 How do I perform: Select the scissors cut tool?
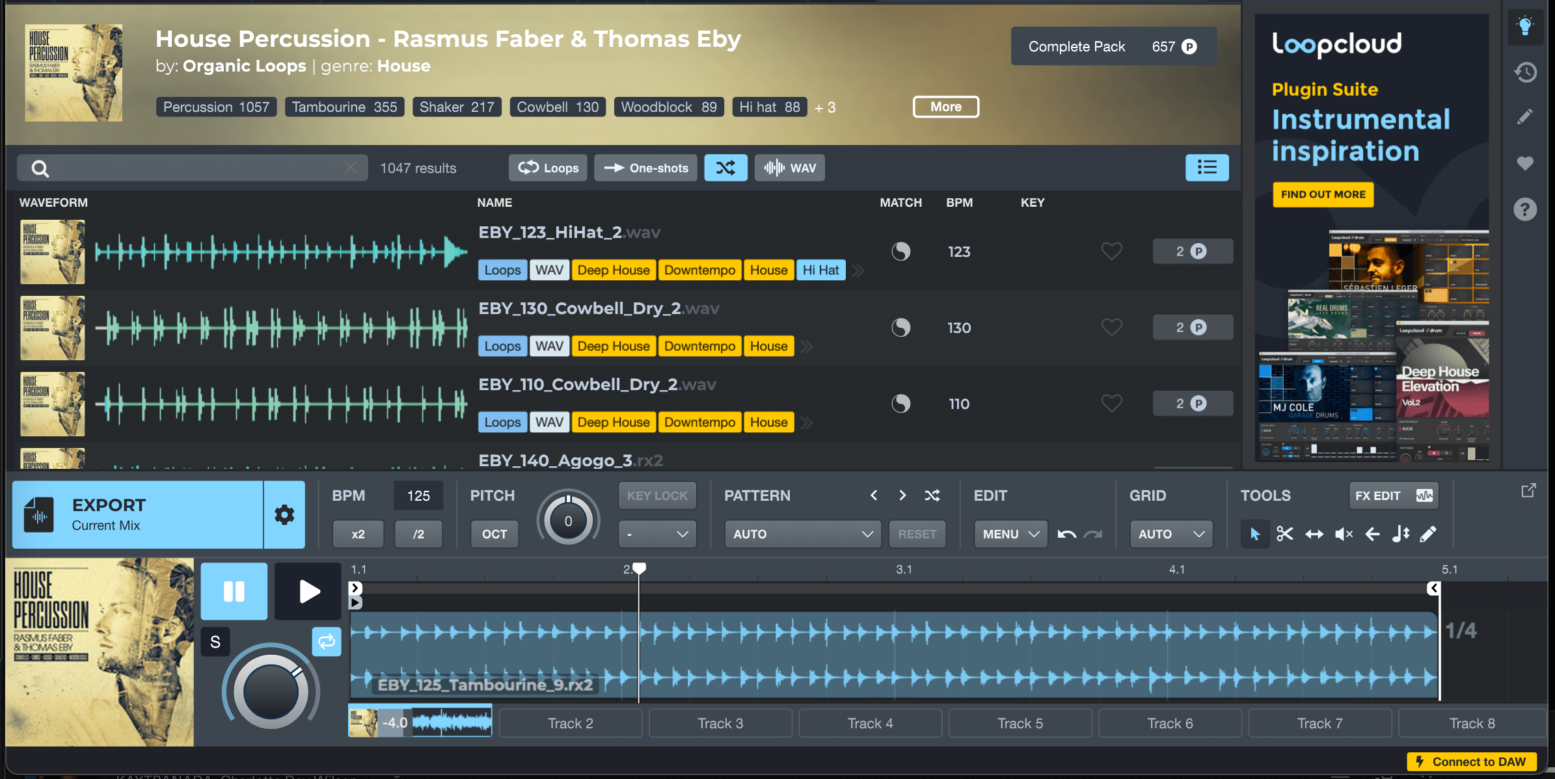(x=1284, y=534)
